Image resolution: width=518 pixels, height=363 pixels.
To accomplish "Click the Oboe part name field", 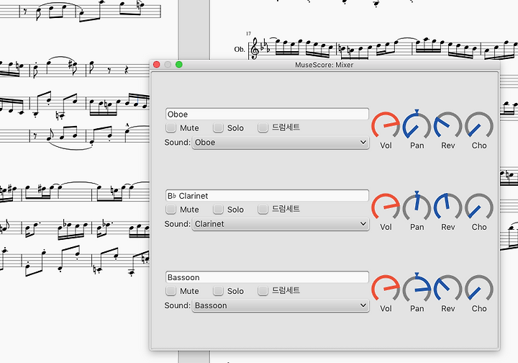I will click(x=267, y=114).
